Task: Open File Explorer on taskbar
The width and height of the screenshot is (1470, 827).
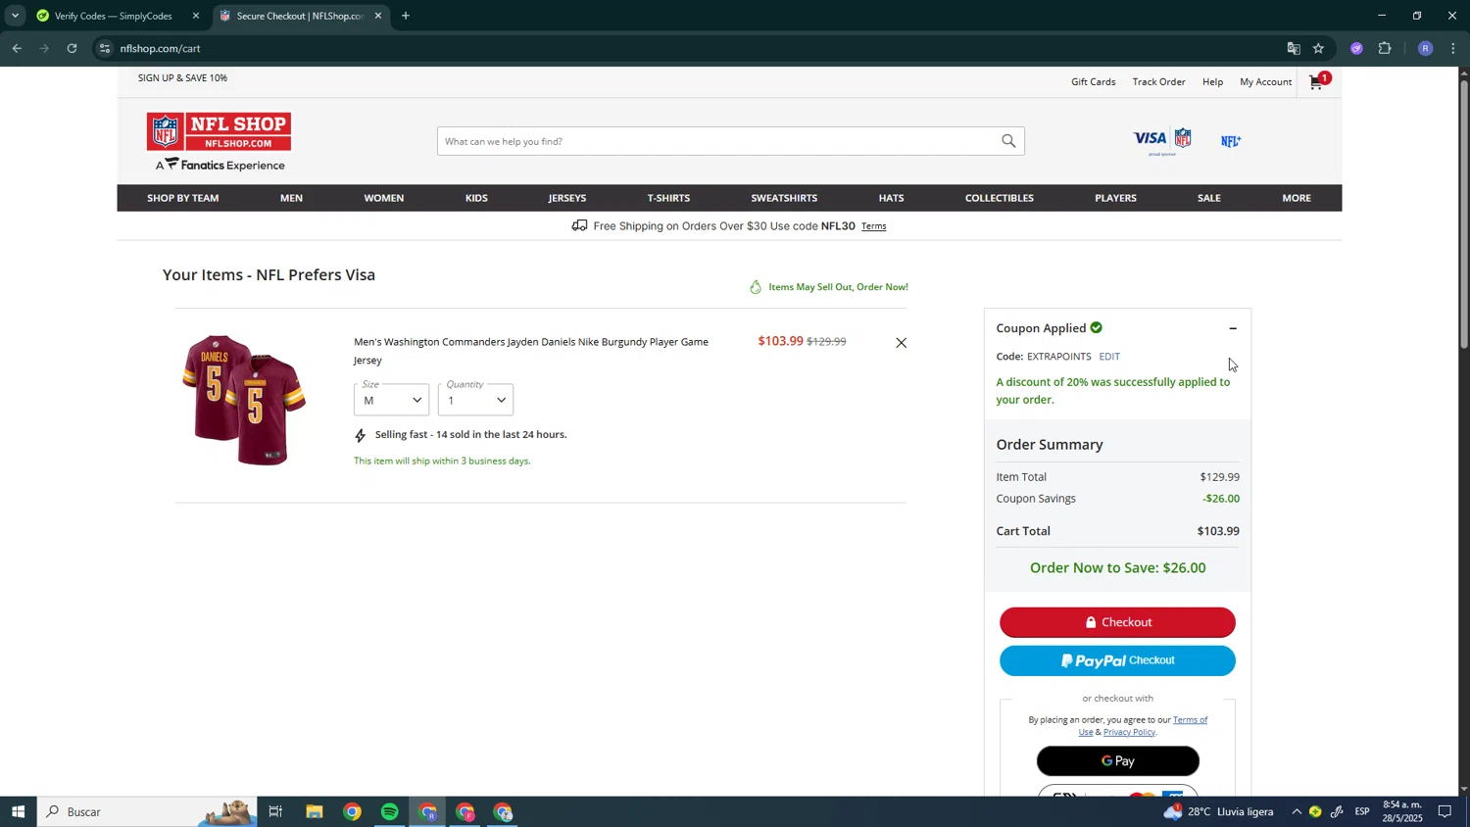Action: tap(314, 811)
